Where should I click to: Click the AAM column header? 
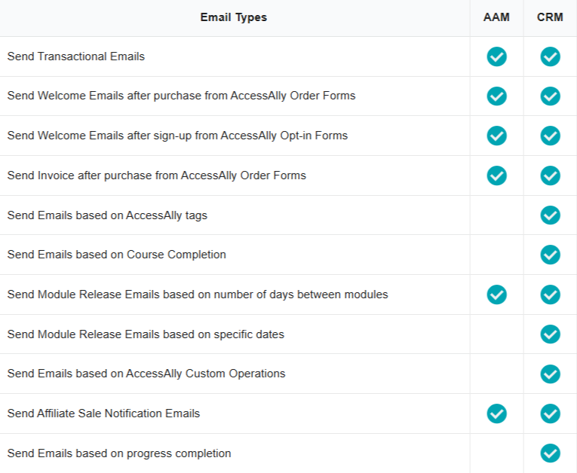click(496, 17)
